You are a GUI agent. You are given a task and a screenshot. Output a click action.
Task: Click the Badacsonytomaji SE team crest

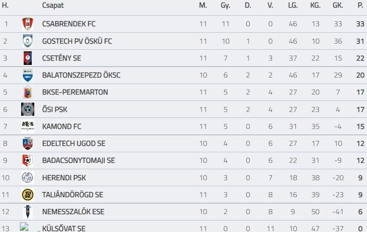[28, 160]
